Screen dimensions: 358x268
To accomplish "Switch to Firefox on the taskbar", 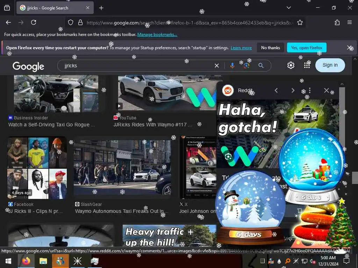I will (x=26, y=261).
